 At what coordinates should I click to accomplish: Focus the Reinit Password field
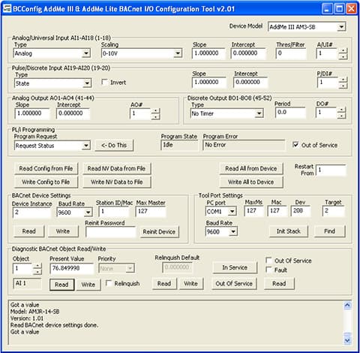(111, 232)
